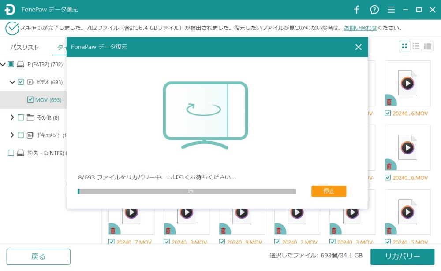Open the help feedback icon
This screenshot has height=271, width=441.
pos(374,10)
